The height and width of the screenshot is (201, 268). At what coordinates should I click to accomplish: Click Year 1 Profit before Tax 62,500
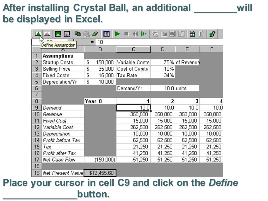[x=133, y=140]
